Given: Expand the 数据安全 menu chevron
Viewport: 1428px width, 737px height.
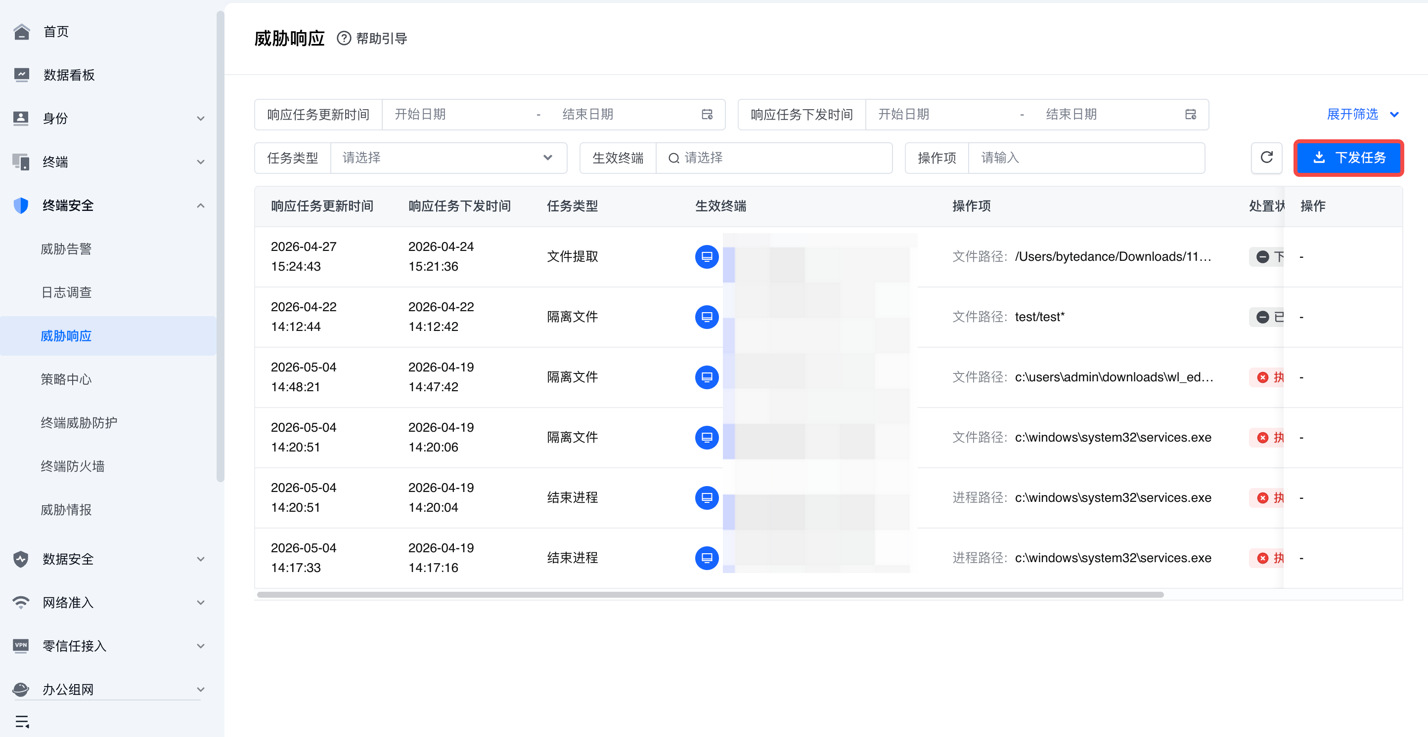Looking at the screenshot, I should click(201, 559).
